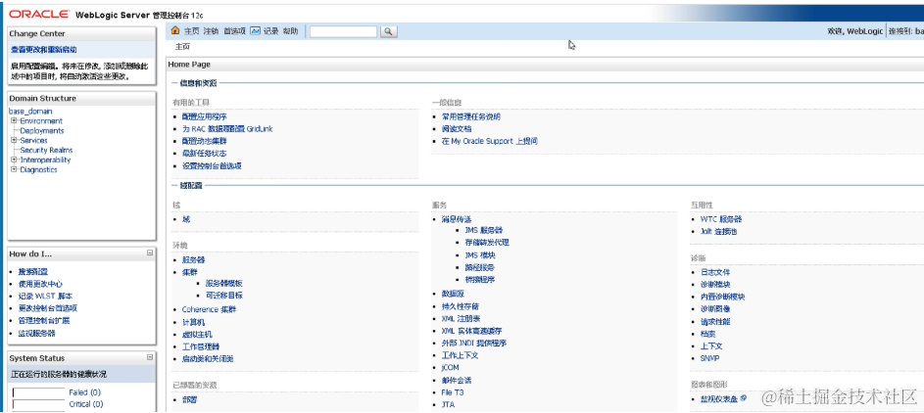Click the Record chart icon in toolbar
Viewport: 924px width, 413px height.
pyautogui.click(x=255, y=30)
